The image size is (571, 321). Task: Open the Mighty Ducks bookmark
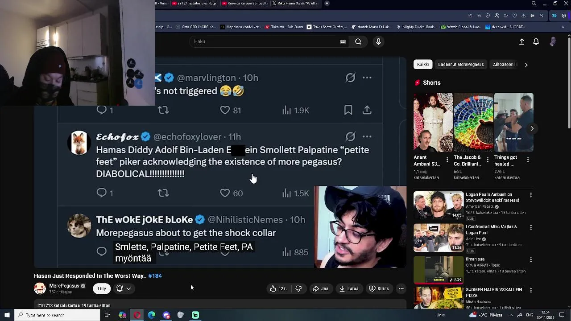pos(416,27)
